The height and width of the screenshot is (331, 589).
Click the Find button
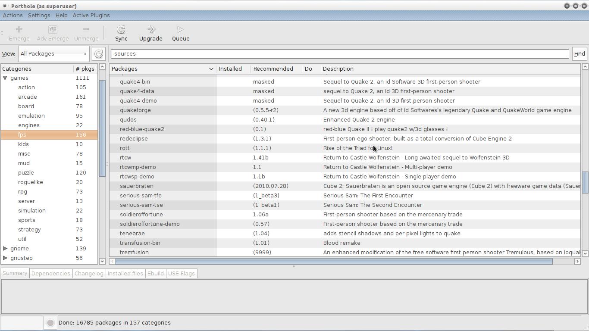click(579, 54)
